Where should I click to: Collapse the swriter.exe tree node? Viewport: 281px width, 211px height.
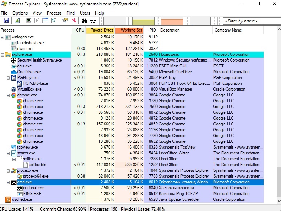pos(8,153)
